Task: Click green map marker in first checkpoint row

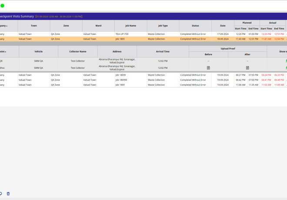Action: [286, 61]
